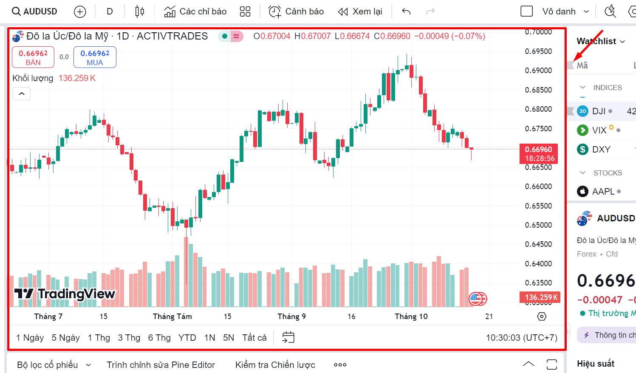Open go-to-date calendar icon
The height and width of the screenshot is (373, 636).
(x=288, y=338)
